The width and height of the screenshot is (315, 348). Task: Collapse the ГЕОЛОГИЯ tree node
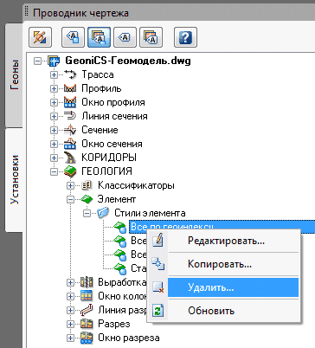[54, 171]
